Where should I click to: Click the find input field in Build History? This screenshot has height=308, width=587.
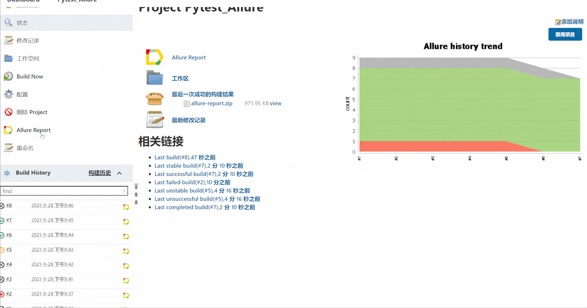tap(64, 191)
